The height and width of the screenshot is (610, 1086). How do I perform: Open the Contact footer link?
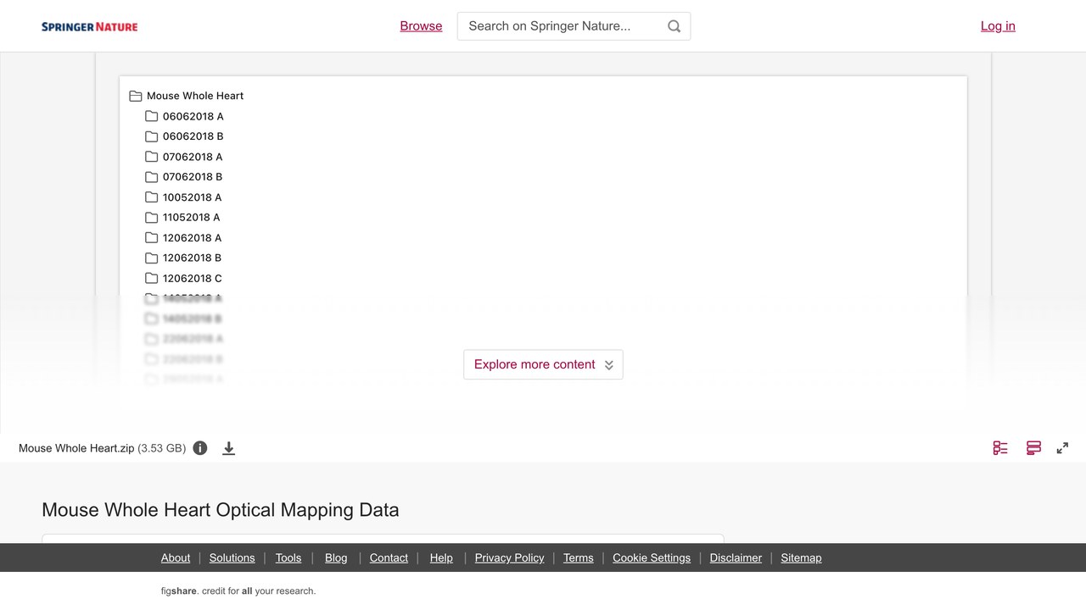(389, 557)
